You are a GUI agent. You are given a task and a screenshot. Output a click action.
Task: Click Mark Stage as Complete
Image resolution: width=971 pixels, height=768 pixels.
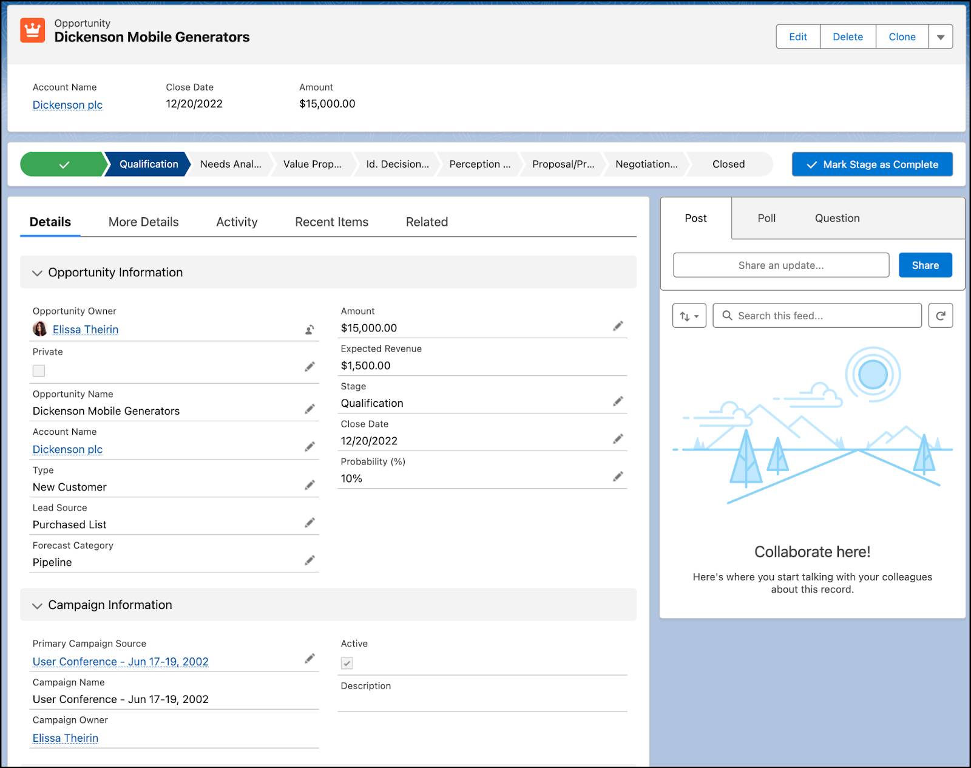coord(872,165)
